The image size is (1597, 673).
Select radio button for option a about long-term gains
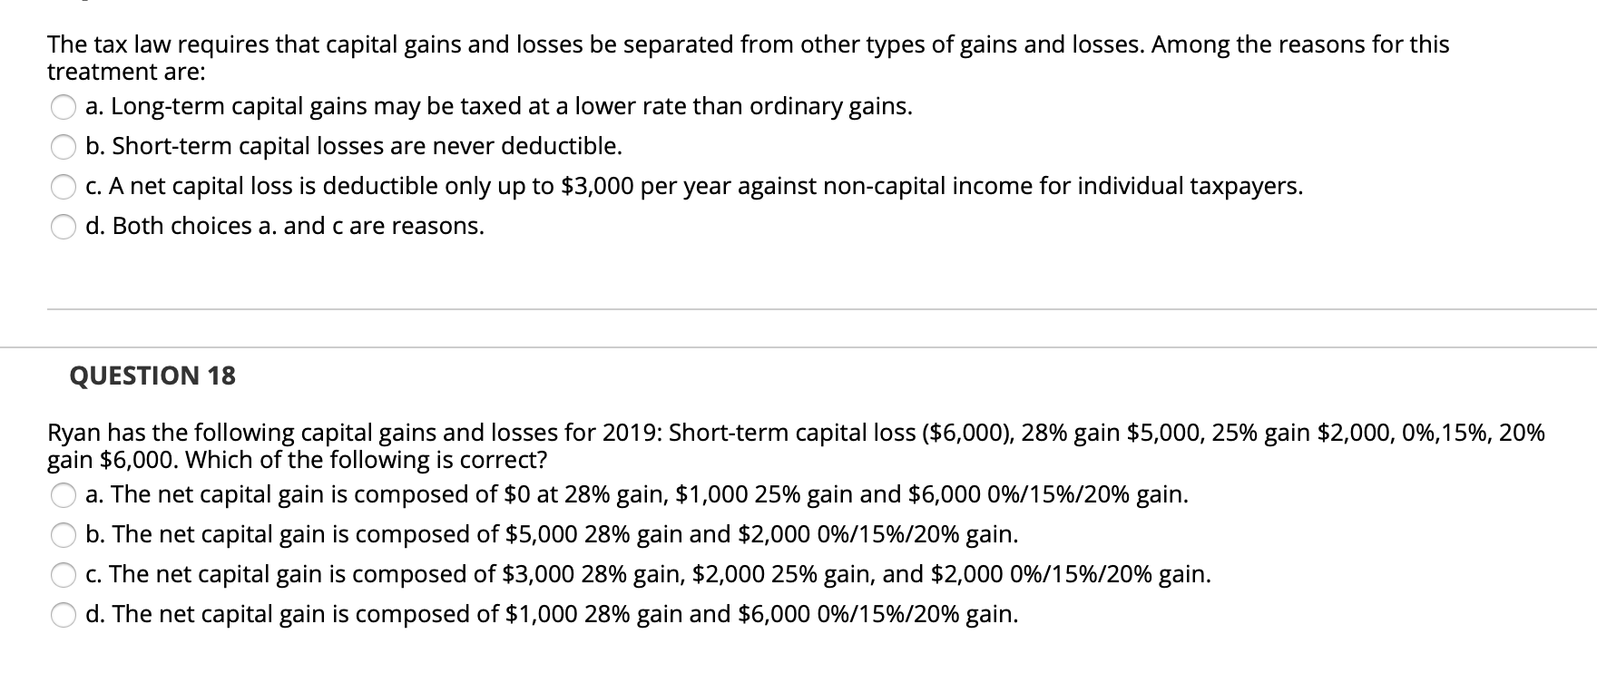pos(64,108)
